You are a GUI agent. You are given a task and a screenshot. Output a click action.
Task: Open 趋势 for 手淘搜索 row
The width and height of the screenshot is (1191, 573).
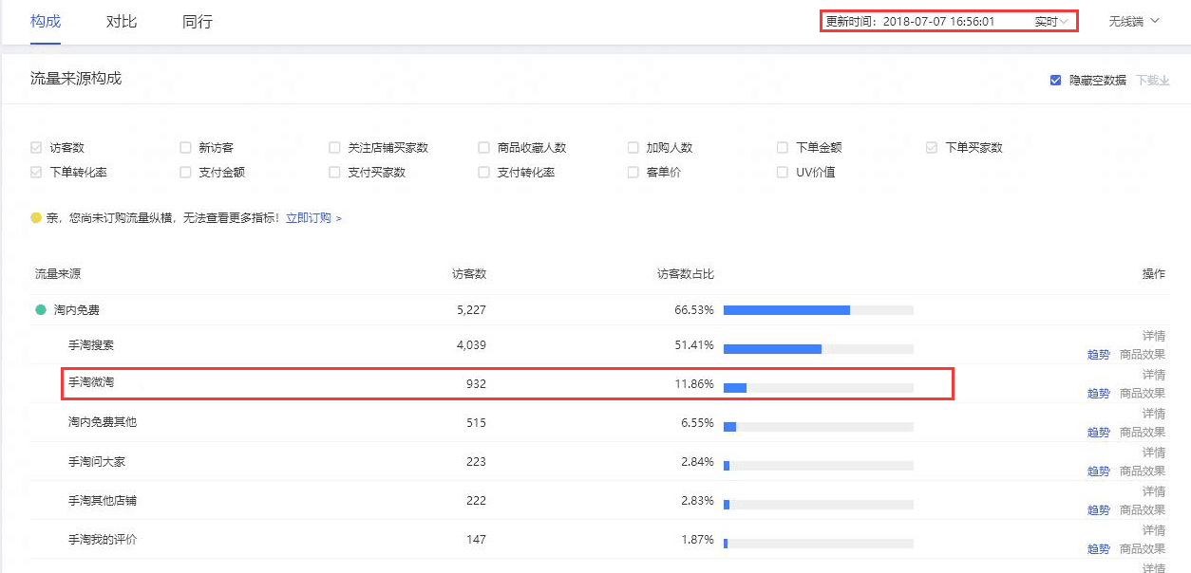tap(1099, 355)
